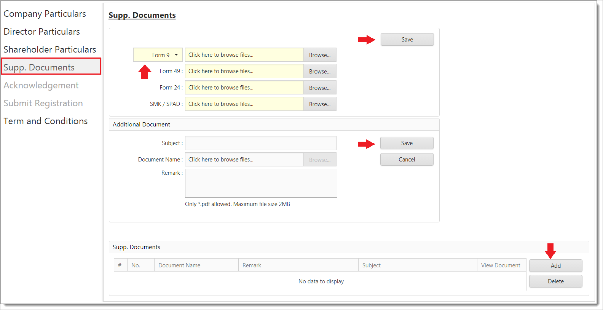Click the Subject input field
The image size is (603, 310).
click(260, 143)
